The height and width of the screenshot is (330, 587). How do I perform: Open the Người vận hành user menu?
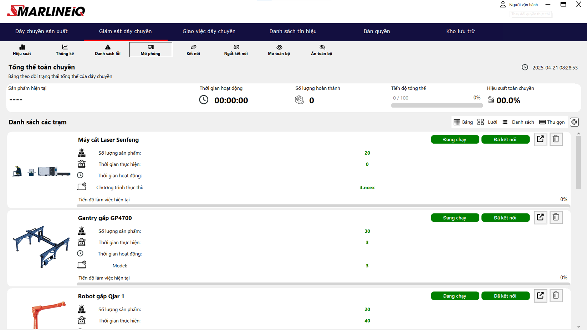point(519,5)
